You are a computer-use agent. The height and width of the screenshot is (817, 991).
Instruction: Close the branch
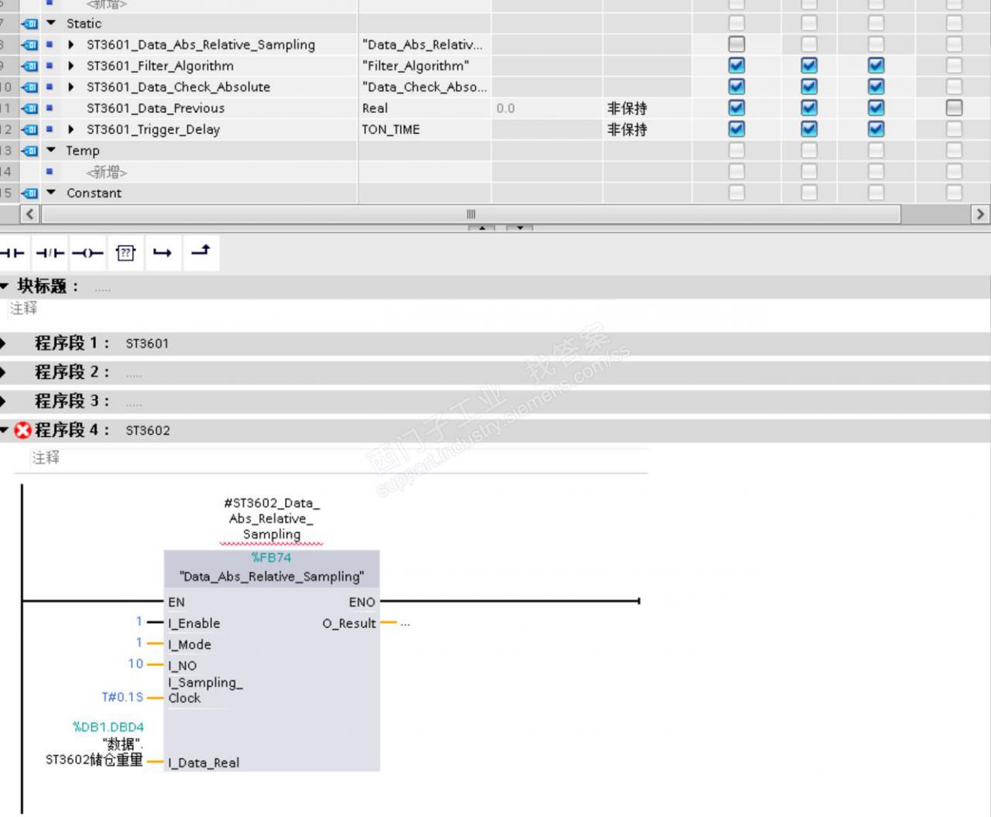click(x=201, y=251)
